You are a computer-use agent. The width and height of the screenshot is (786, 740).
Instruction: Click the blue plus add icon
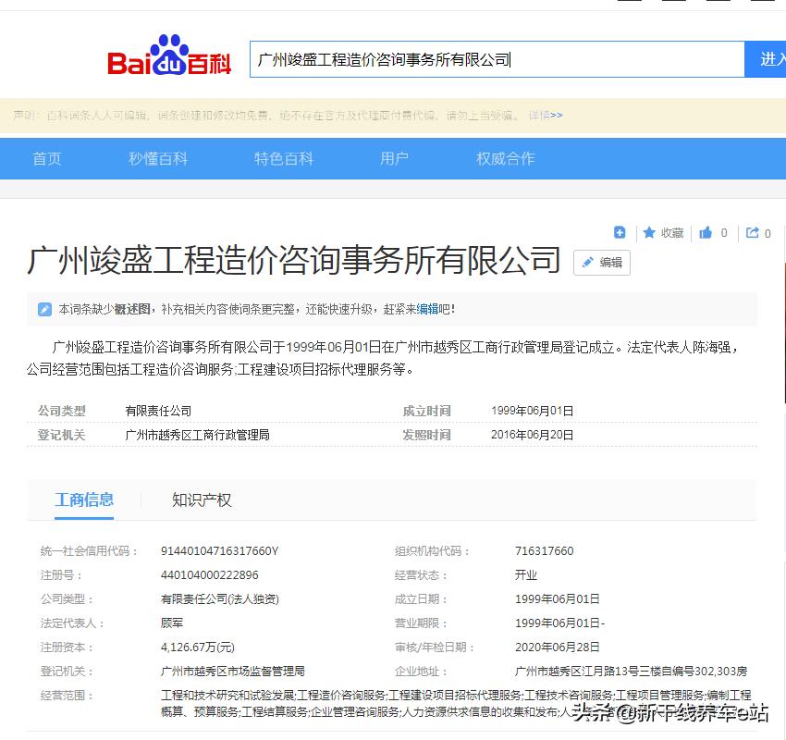pyautogui.click(x=620, y=233)
